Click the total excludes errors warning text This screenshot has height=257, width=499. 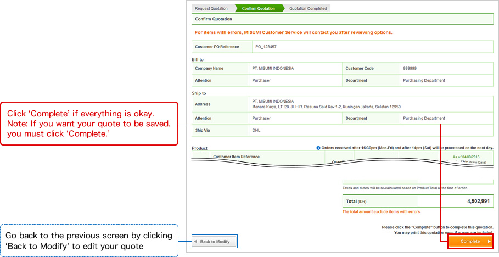pyautogui.click(x=382, y=212)
